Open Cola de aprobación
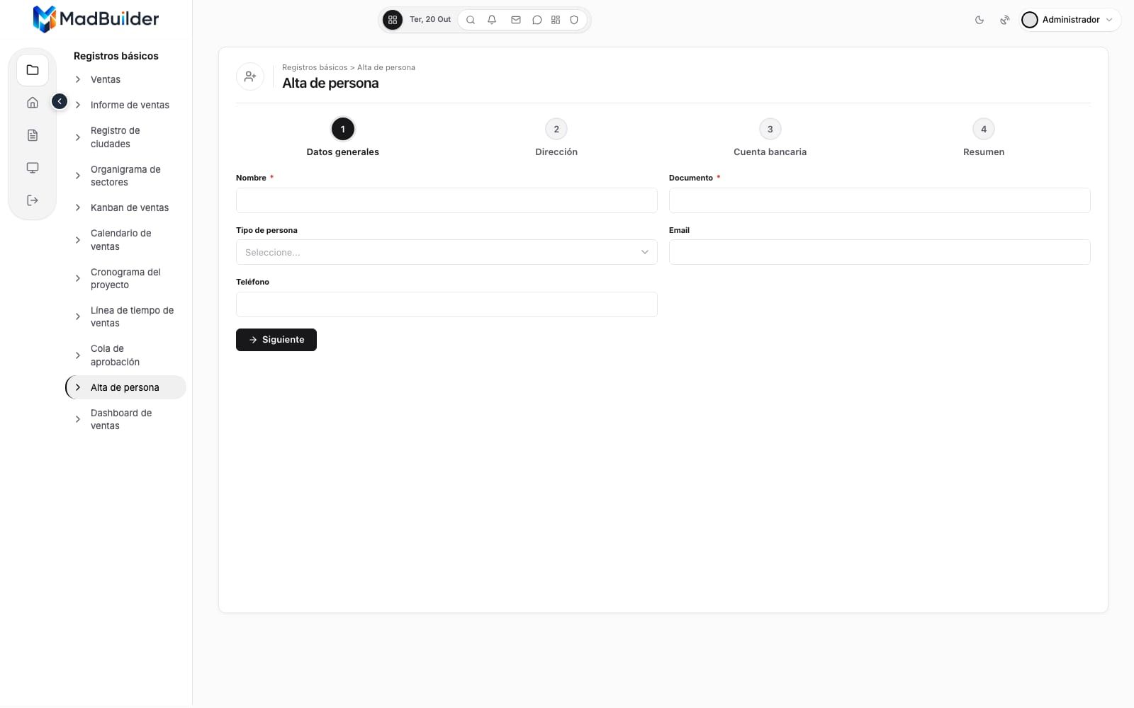Image resolution: width=1134 pixels, height=708 pixels. [126, 355]
